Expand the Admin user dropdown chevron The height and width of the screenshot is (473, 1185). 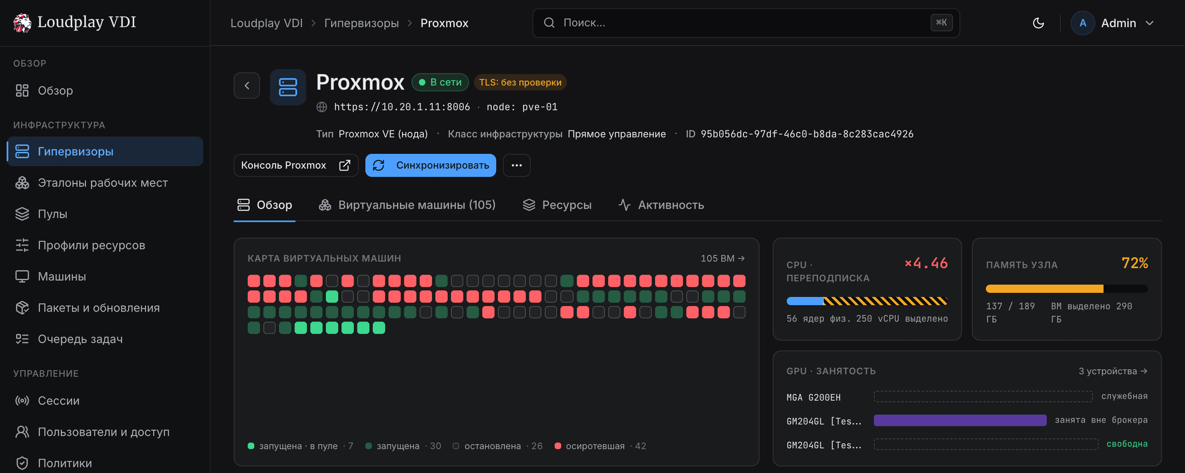click(1149, 23)
